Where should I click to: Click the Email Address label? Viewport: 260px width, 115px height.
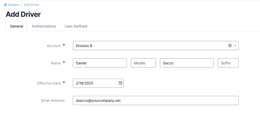pyautogui.click(x=53, y=101)
